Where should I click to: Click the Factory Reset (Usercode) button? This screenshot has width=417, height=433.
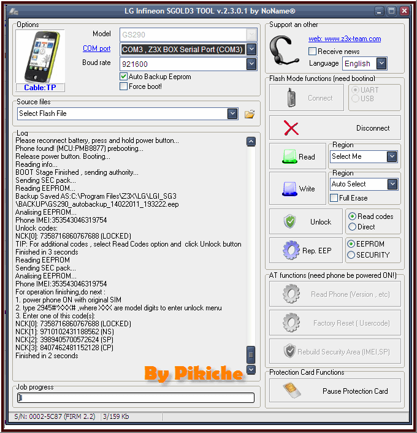(335, 323)
